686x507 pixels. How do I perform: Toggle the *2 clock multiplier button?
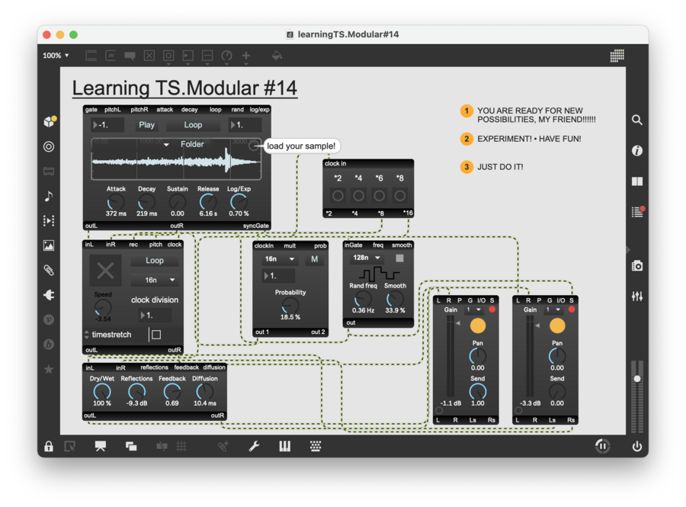pos(338,195)
